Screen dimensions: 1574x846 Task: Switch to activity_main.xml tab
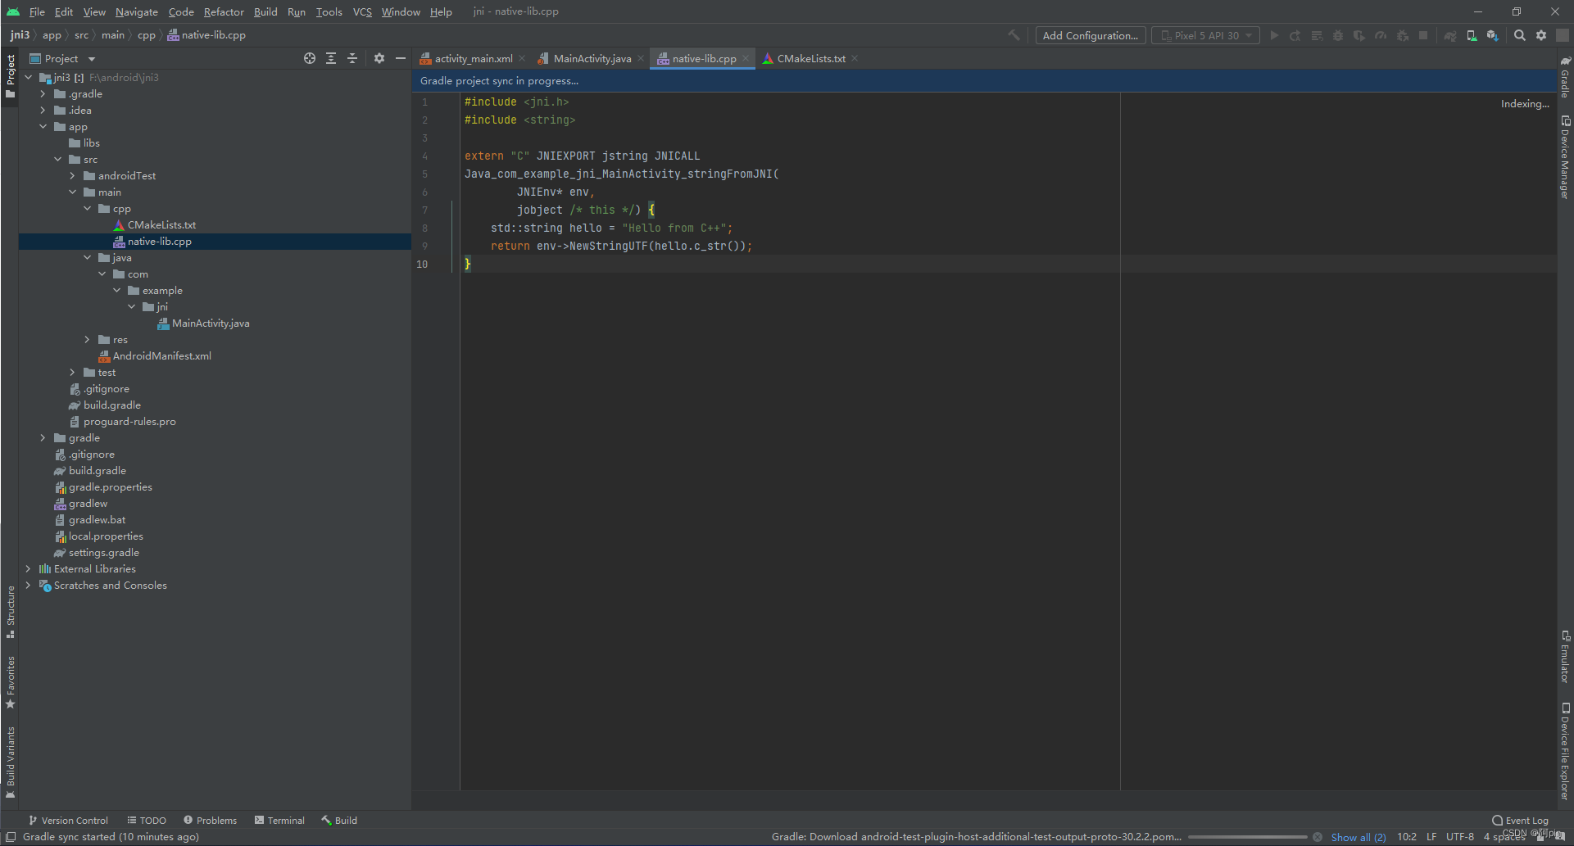point(474,58)
